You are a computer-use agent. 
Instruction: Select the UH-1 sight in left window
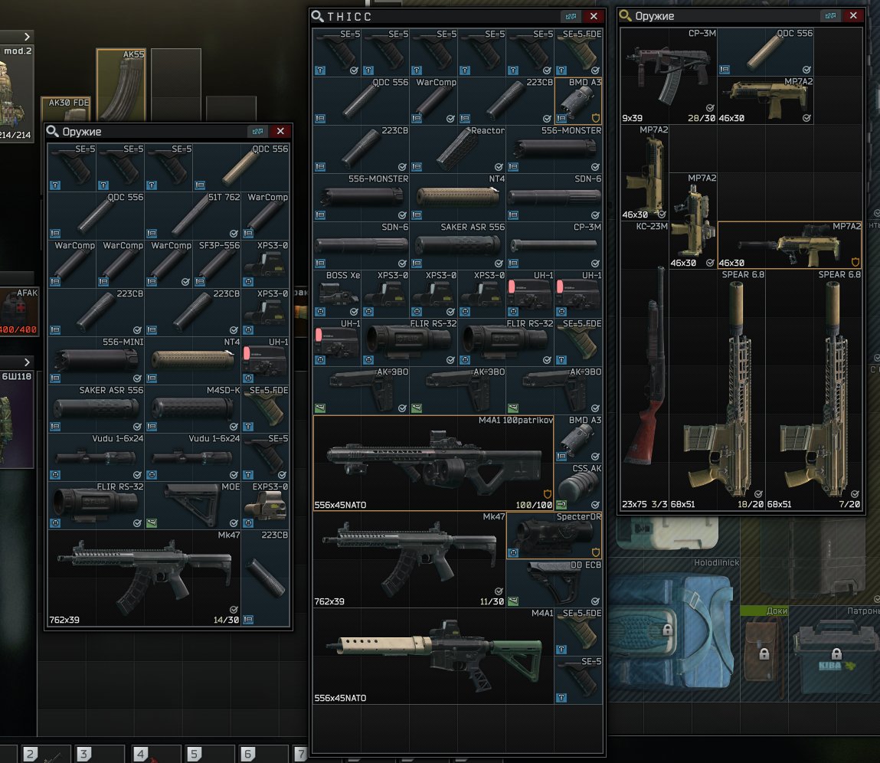coord(265,361)
